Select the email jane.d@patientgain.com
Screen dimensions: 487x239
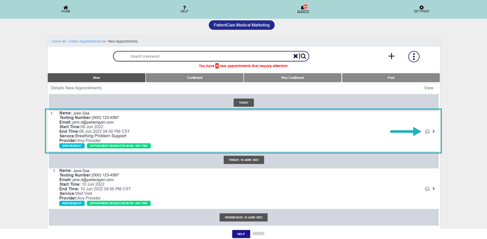click(x=93, y=180)
